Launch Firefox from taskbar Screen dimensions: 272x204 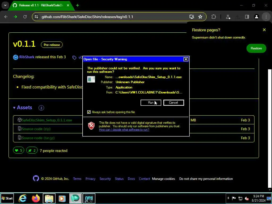pyautogui.click(x=36, y=198)
